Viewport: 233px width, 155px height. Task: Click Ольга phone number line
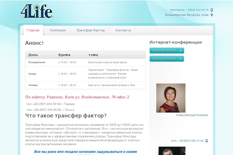point(50,110)
